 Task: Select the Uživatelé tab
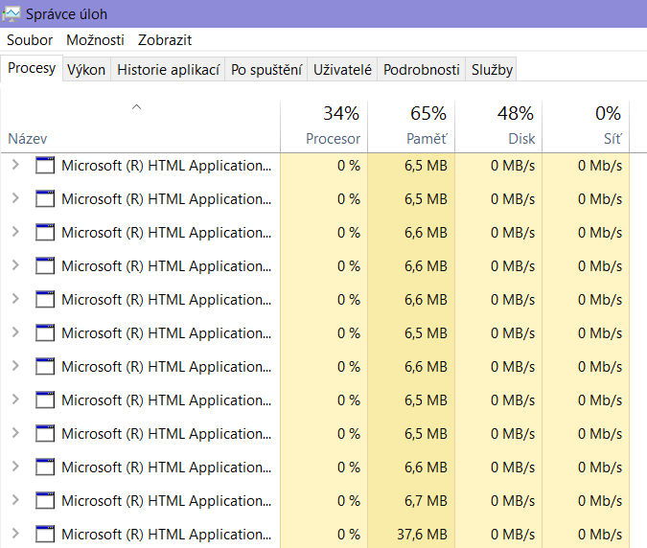[x=342, y=70]
